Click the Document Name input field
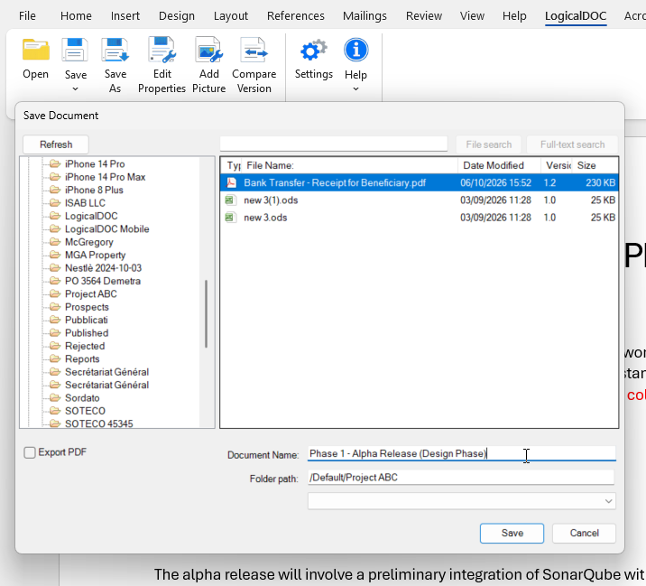The width and height of the screenshot is (646, 586). (x=461, y=453)
